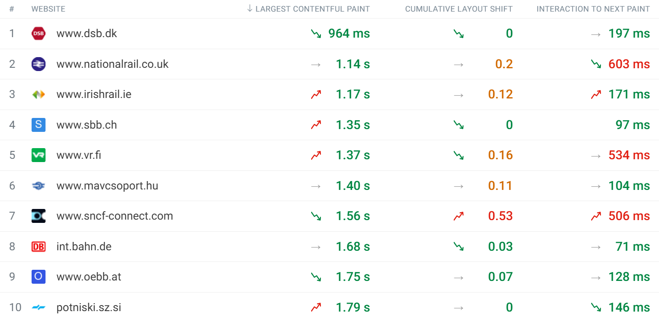The width and height of the screenshot is (659, 319).
Task: Click the LCP trend arrow for sncf-connect.com
Action: tap(316, 216)
